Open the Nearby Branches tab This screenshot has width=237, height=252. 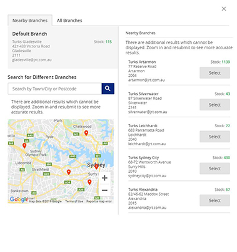tap(30, 21)
